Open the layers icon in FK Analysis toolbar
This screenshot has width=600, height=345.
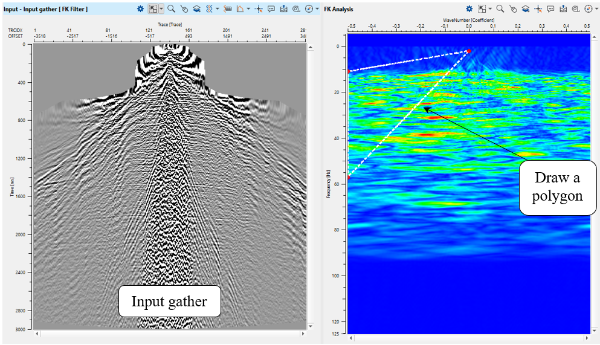point(525,9)
